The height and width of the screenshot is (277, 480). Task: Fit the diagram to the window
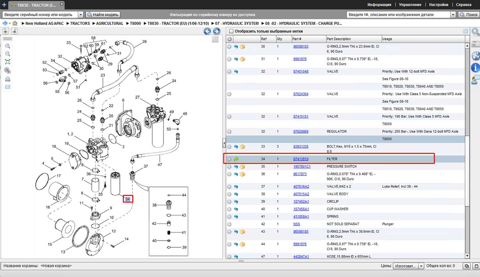click(x=8, y=62)
